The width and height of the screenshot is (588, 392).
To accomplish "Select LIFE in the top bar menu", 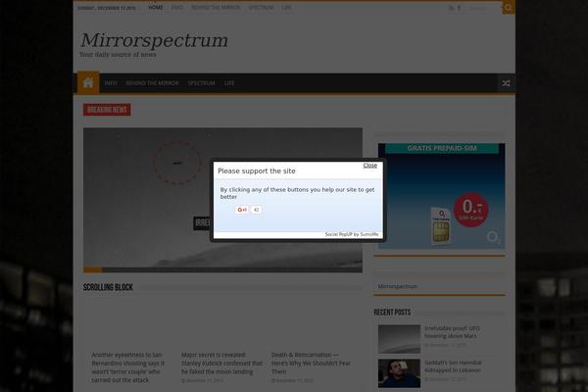I will point(286,8).
